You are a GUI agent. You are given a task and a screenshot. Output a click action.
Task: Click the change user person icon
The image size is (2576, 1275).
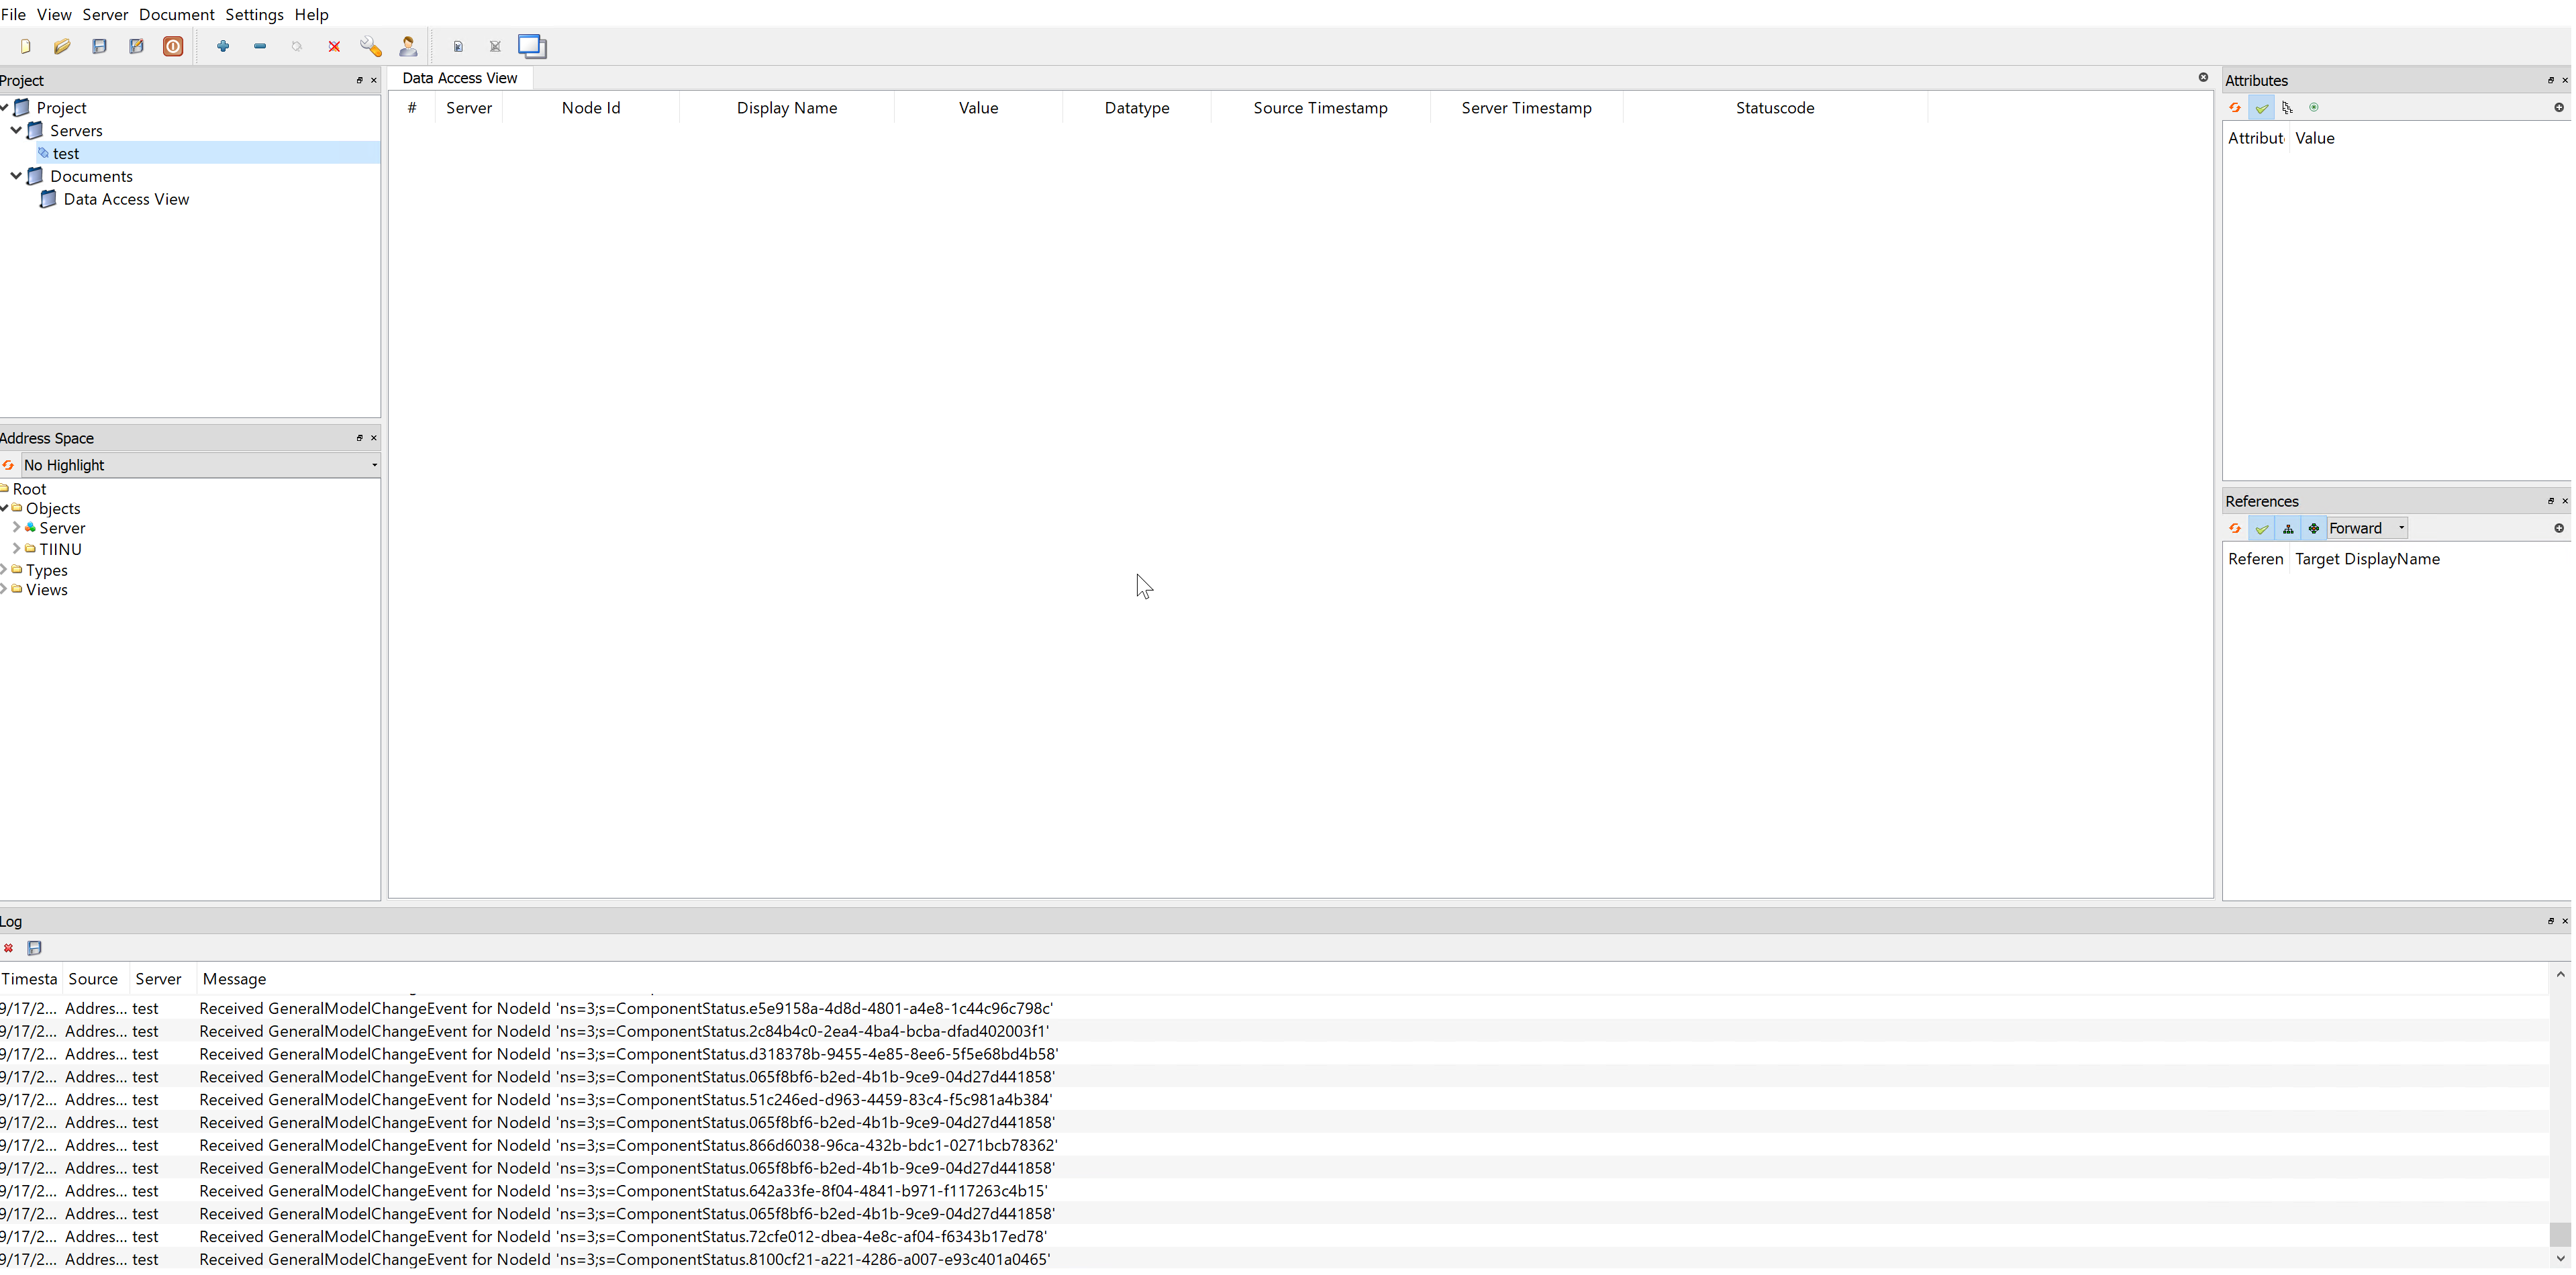[x=408, y=46]
